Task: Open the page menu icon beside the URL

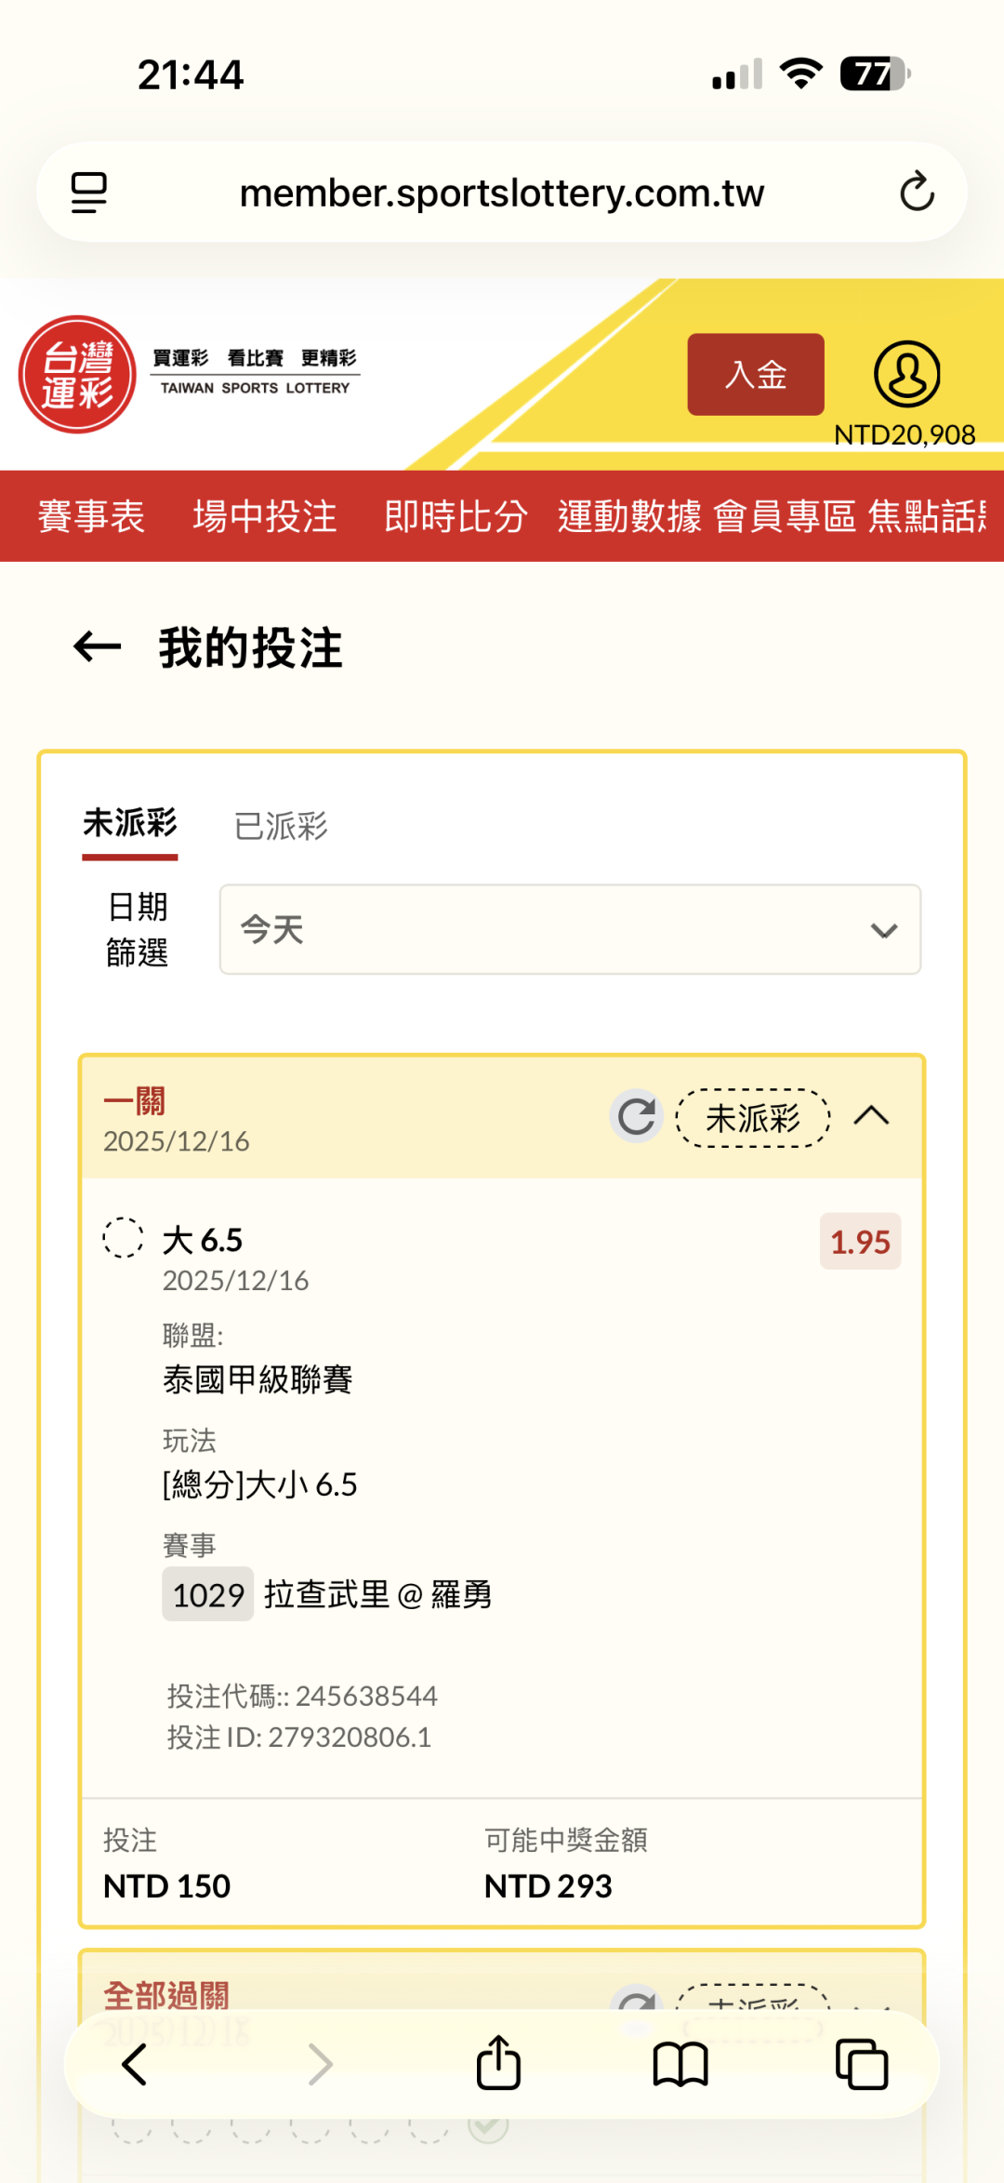Action: point(89,193)
